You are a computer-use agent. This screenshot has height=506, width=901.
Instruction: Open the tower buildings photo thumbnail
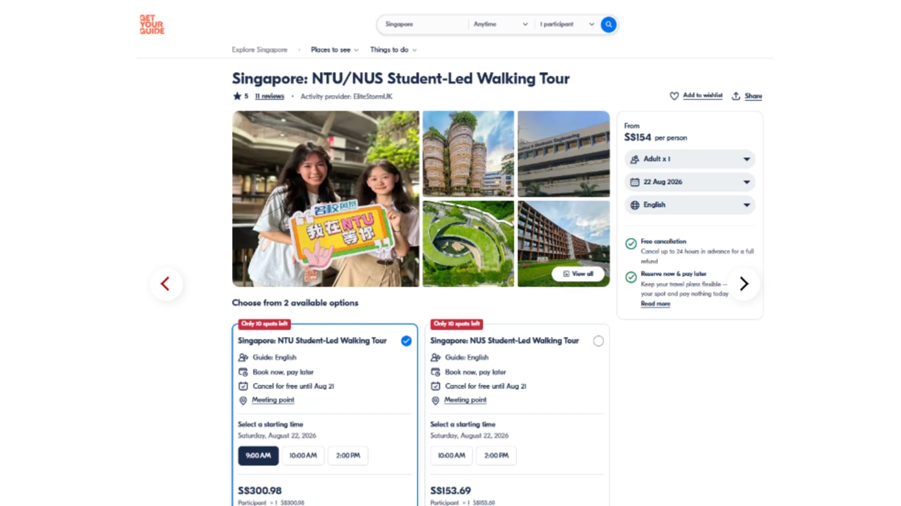[469, 154]
